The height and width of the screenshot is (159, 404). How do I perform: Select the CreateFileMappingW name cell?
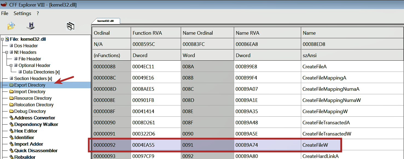352,111
